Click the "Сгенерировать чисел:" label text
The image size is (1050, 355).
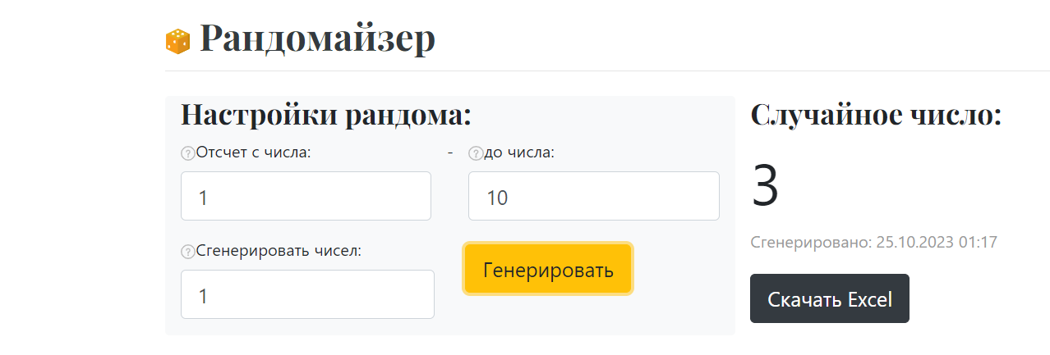pyautogui.click(x=279, y=251)
